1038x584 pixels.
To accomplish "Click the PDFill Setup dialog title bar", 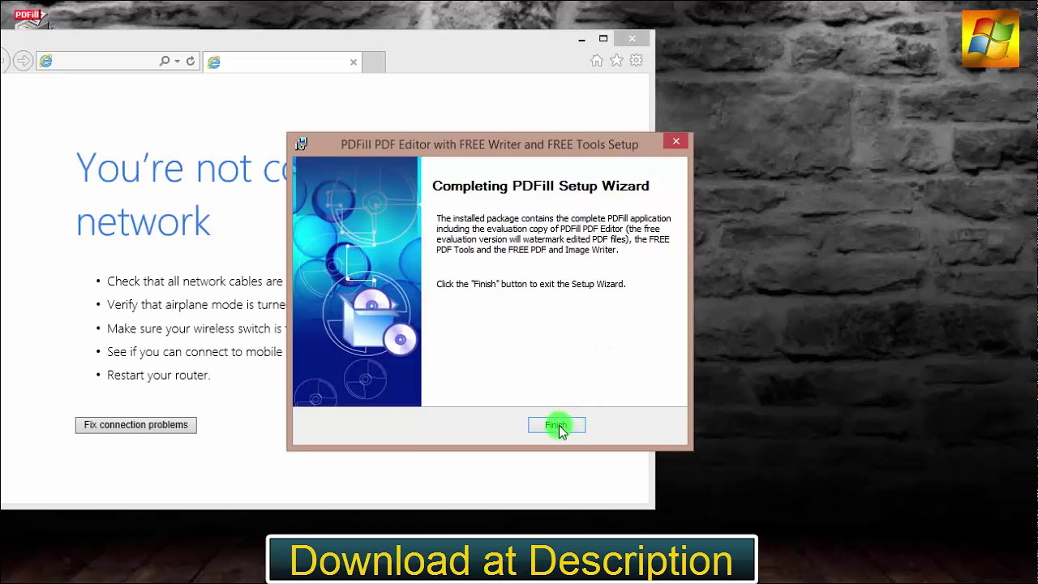I will click(x=489, y=144).
